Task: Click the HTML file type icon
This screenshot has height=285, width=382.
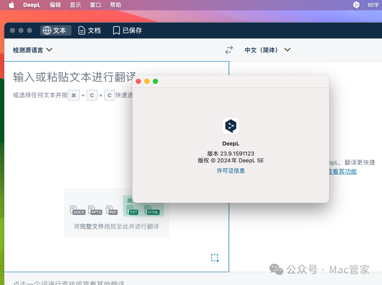Action: 152,210
